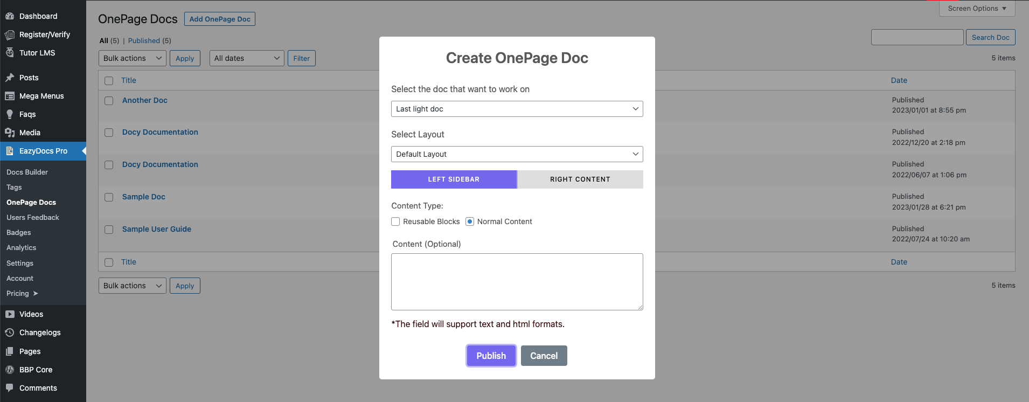Open OnePage Docs submenu item
Image resolution: width=1029 pixels, height=402 pixels.
click(31, 202)
